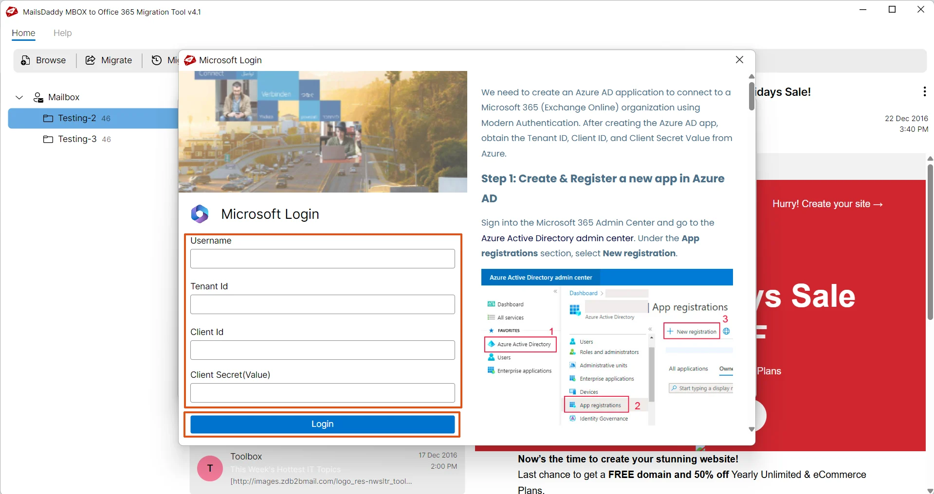Switch to the Help tab
This screenshot has height=494, width=934.
tap(62, 33)
